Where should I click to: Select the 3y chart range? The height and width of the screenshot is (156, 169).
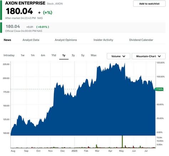click(x=73, y=55)
